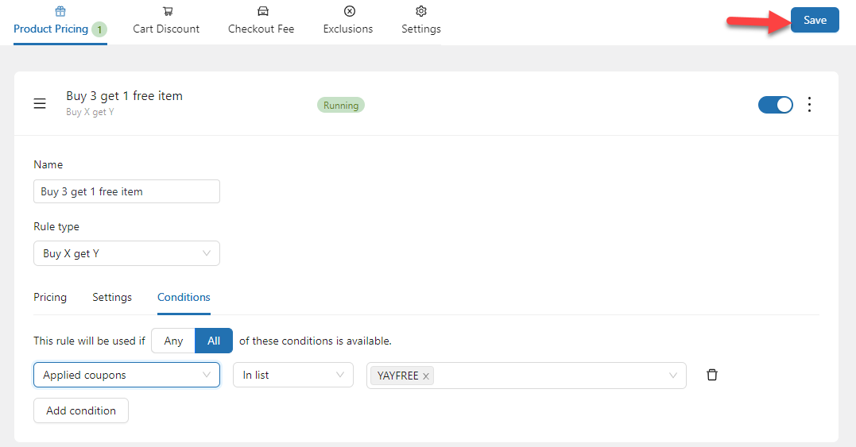Open the rule's Conditions sub-tab
Screen dimensions: 856x447
click(184, 297)
